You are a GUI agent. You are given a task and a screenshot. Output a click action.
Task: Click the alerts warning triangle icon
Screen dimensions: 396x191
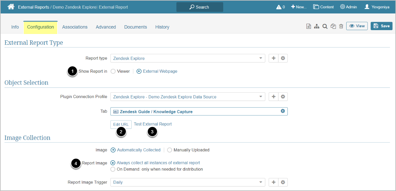click(278, 7)
